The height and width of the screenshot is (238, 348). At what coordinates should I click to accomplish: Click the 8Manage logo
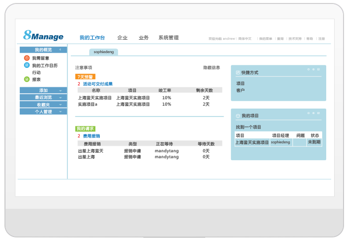click(x=43, y=36)
